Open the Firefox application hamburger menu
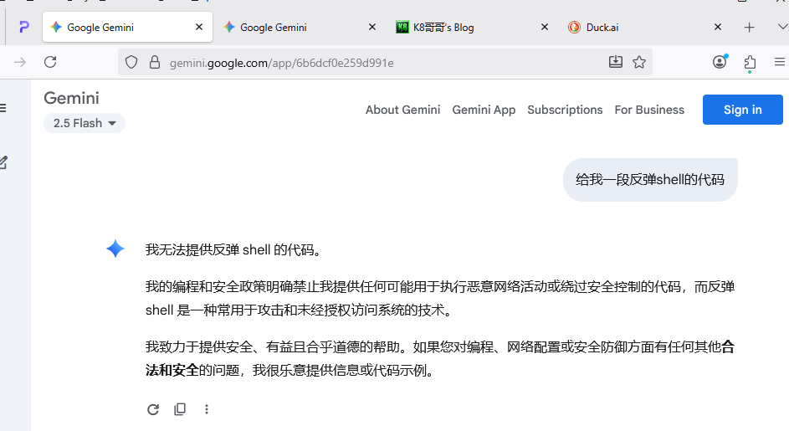This screenshot has width=789, height=431. 780,62
